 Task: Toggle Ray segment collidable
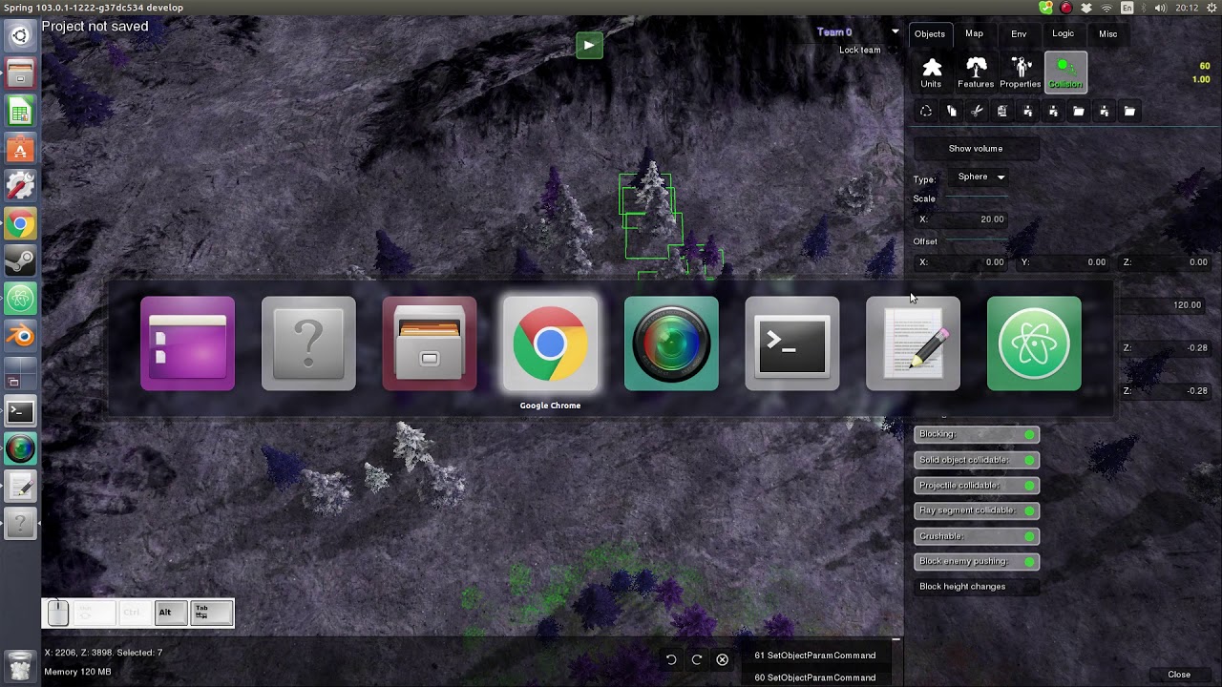pyautogui.click(x=977, y=510)
